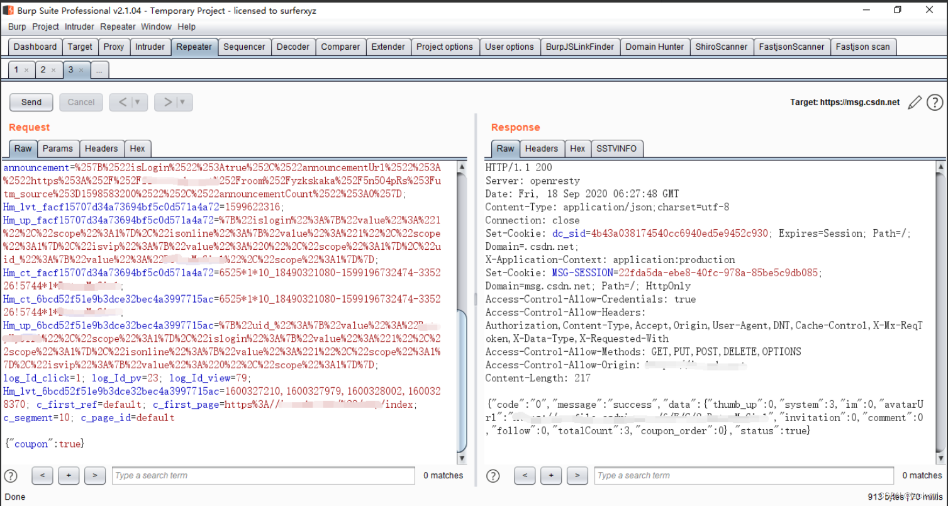948x506 pixels.
Task: Open the Project options tab
Action: click(445, 47)
